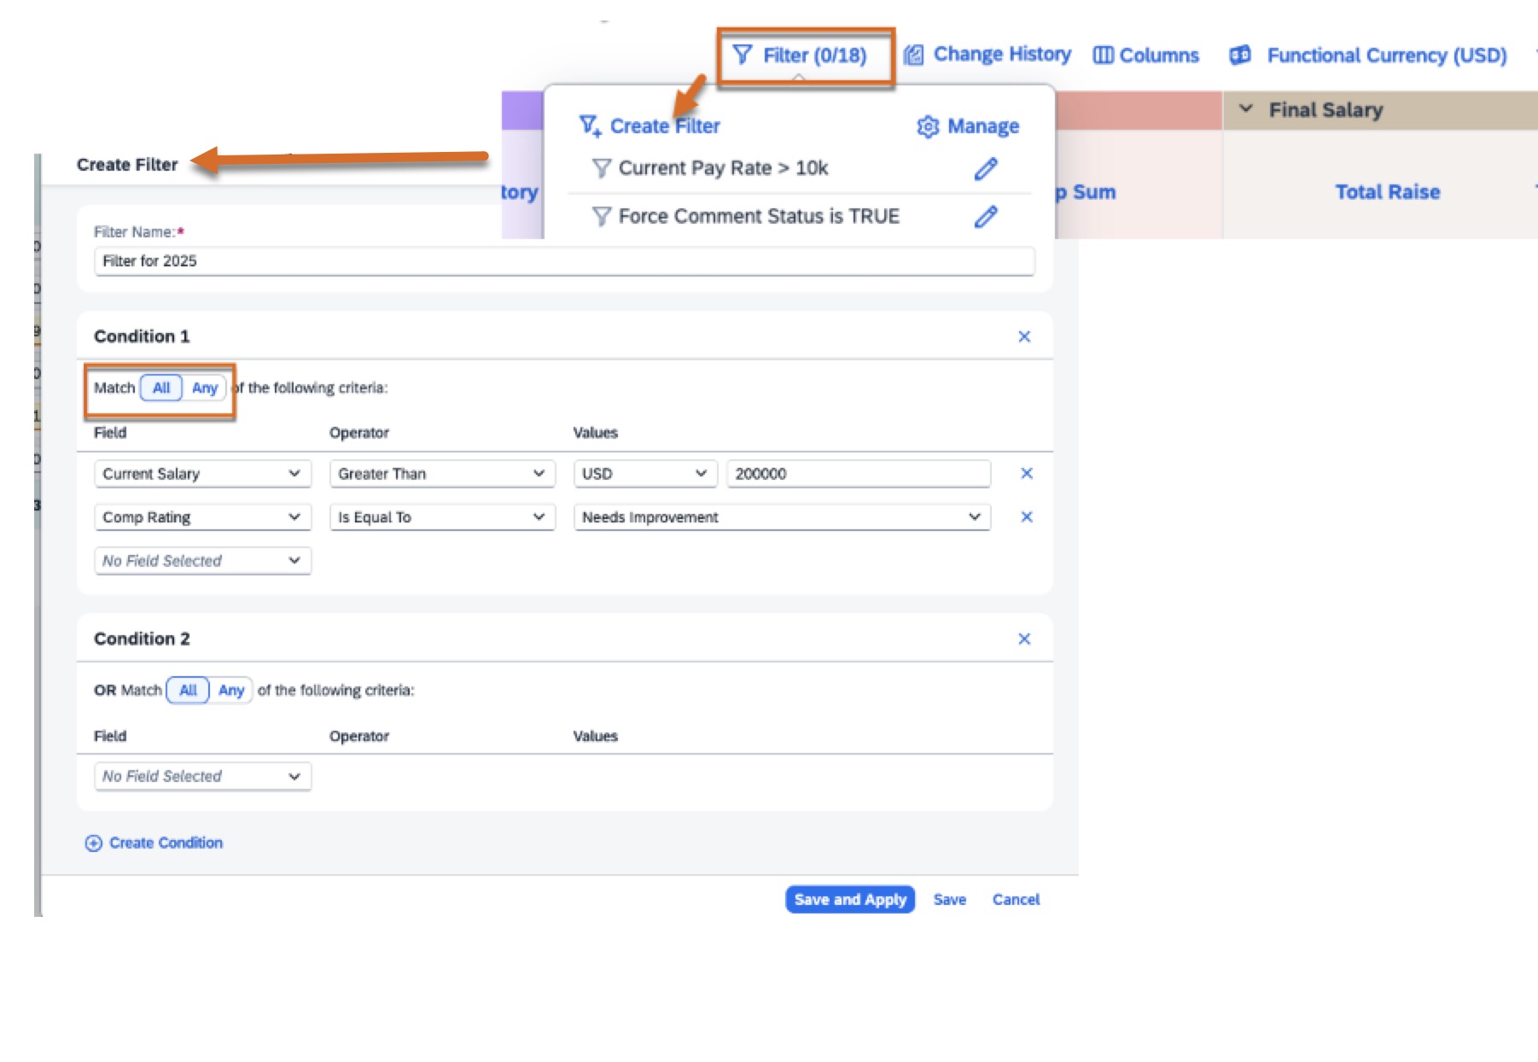The image size is (1538, 1062).
Task: Open the Filter (0/18) menu
Action: point(801,56)
